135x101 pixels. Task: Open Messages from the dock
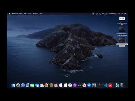pyautogui.click(x=37, y=85)
